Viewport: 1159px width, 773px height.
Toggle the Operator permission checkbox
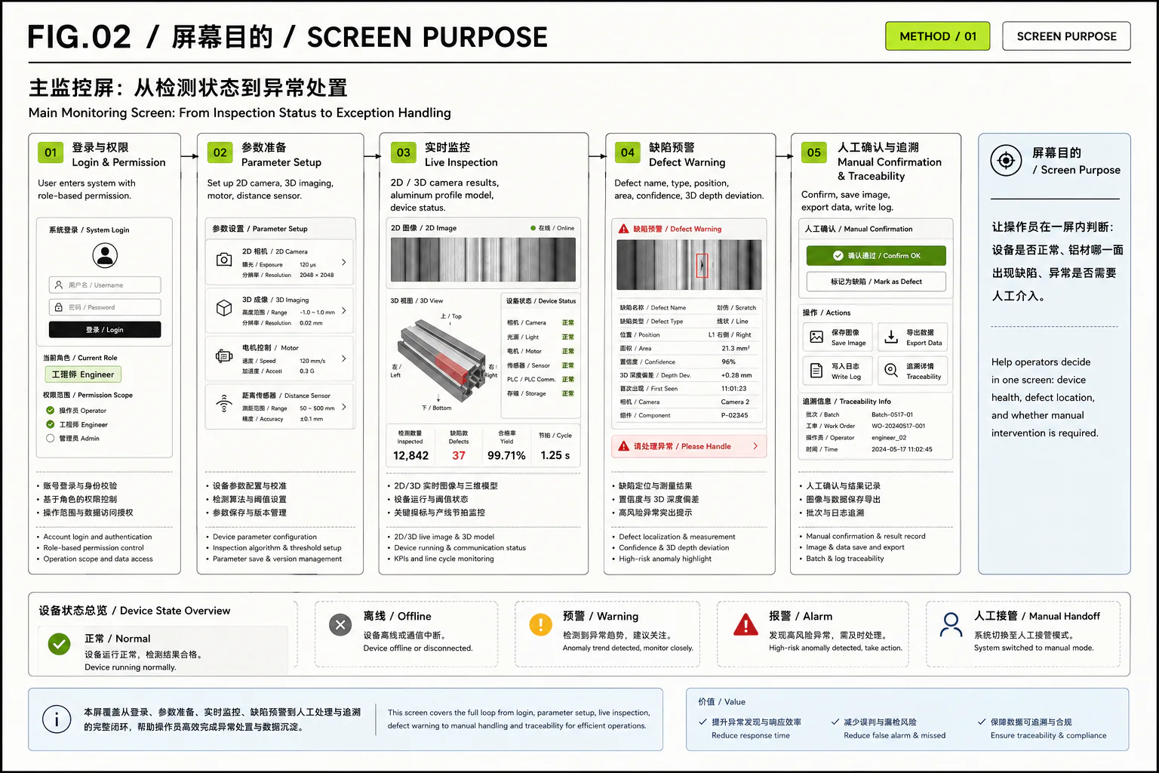point(51,411)
